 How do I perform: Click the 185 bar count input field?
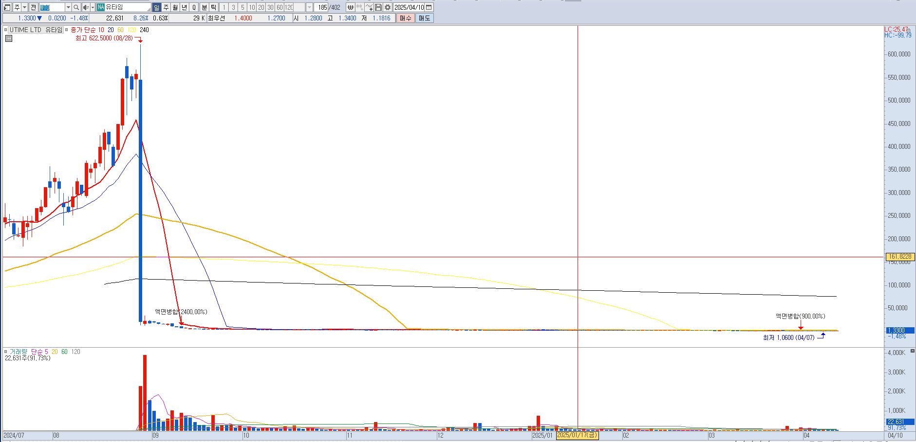(322, 7)
